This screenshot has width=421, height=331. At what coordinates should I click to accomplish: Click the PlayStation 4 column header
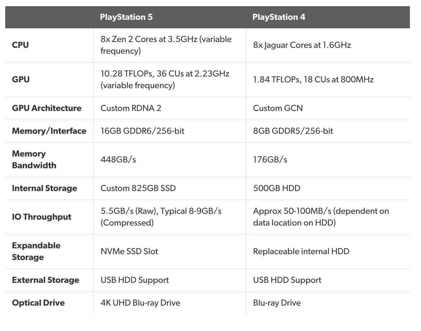pos(279,17)
